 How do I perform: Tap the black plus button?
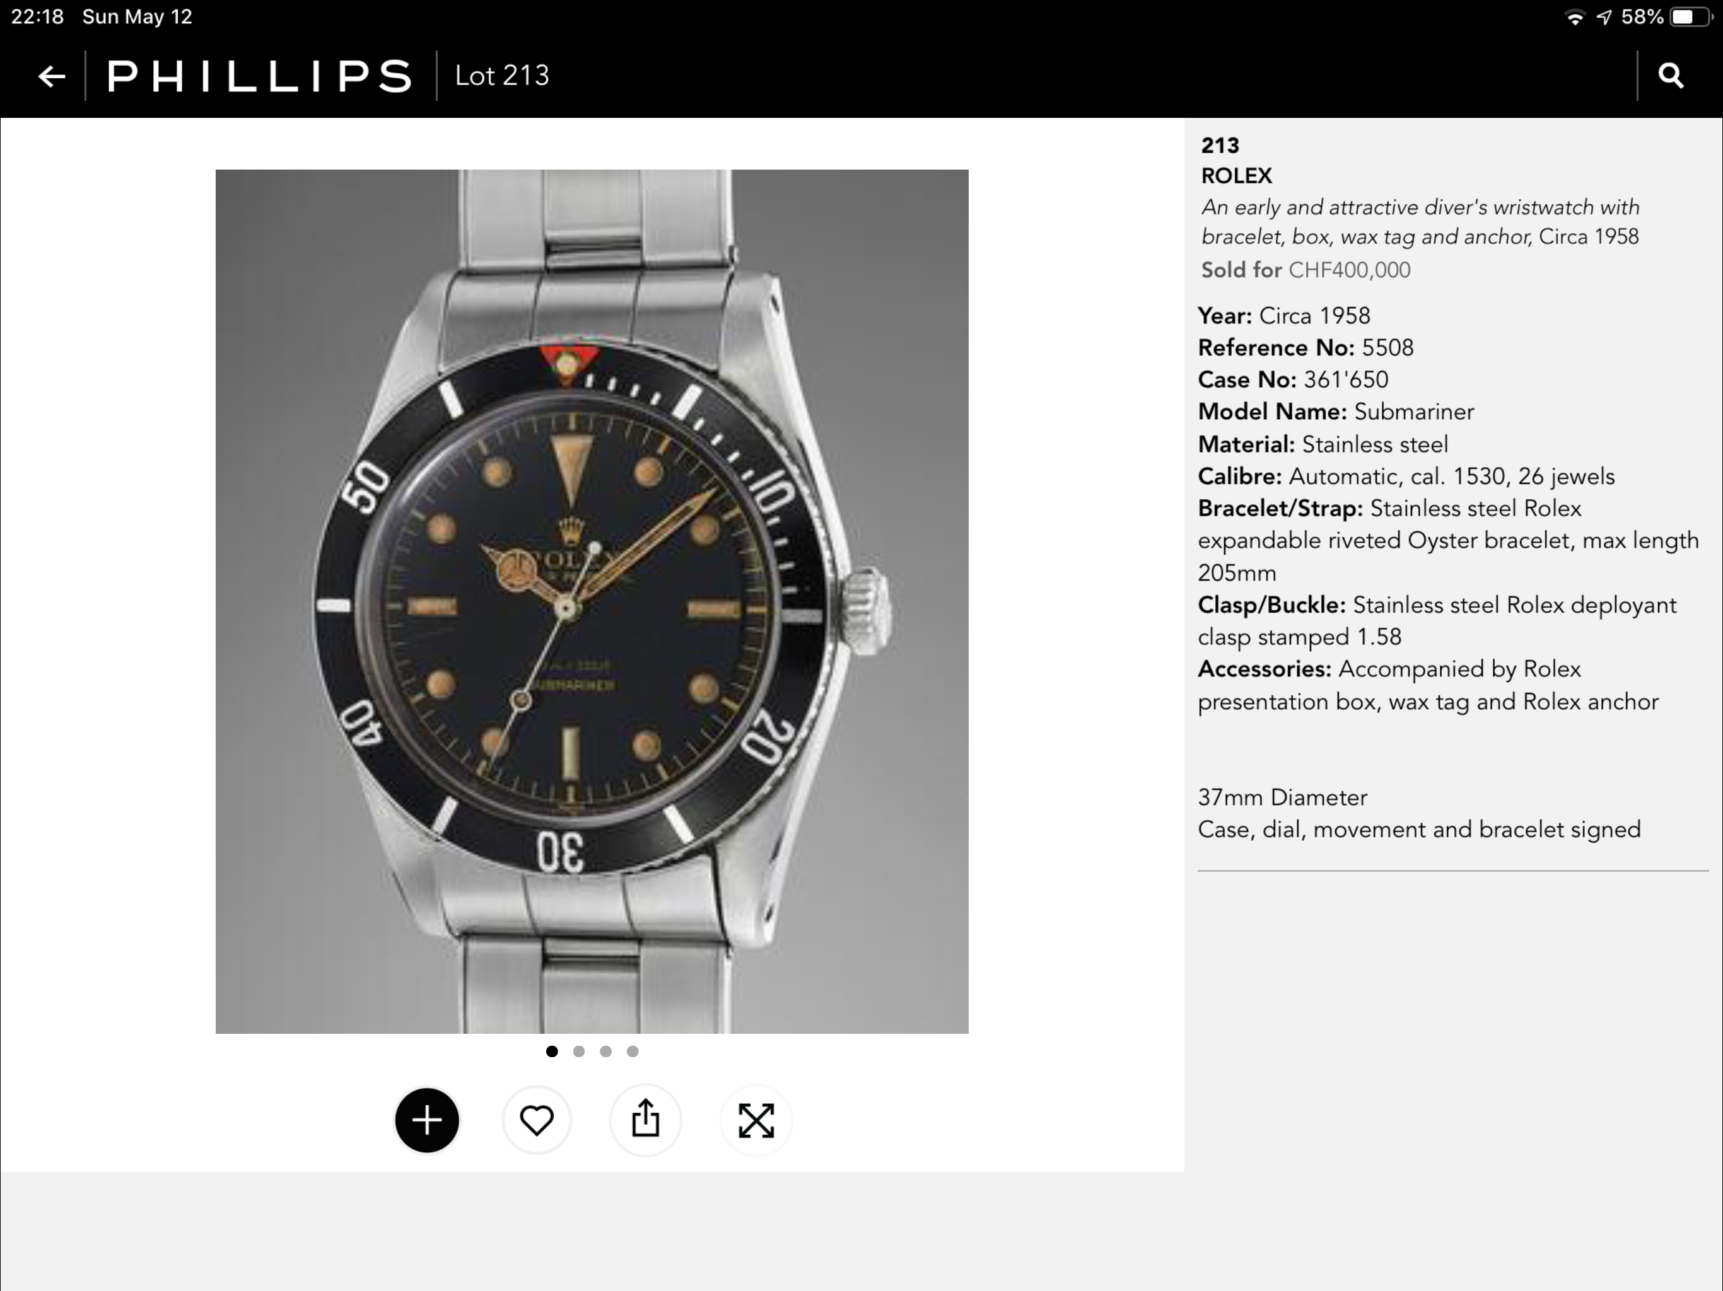pos(427,1120)
